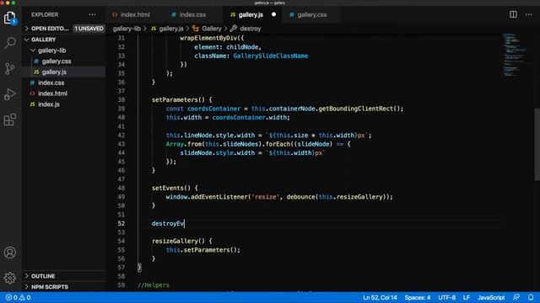Go to line via Ln 52, Col 14

pyautogui.click(x=380, y=297)
